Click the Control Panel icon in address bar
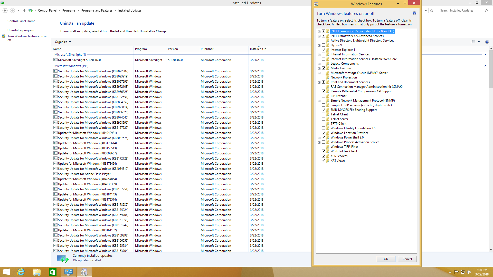 click(x=31, y=11)
